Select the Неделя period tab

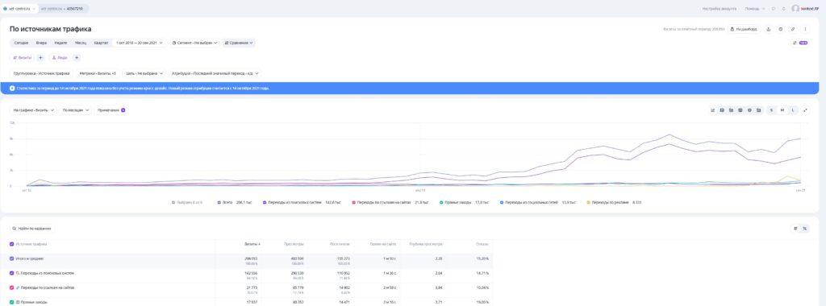coord(60,43)
